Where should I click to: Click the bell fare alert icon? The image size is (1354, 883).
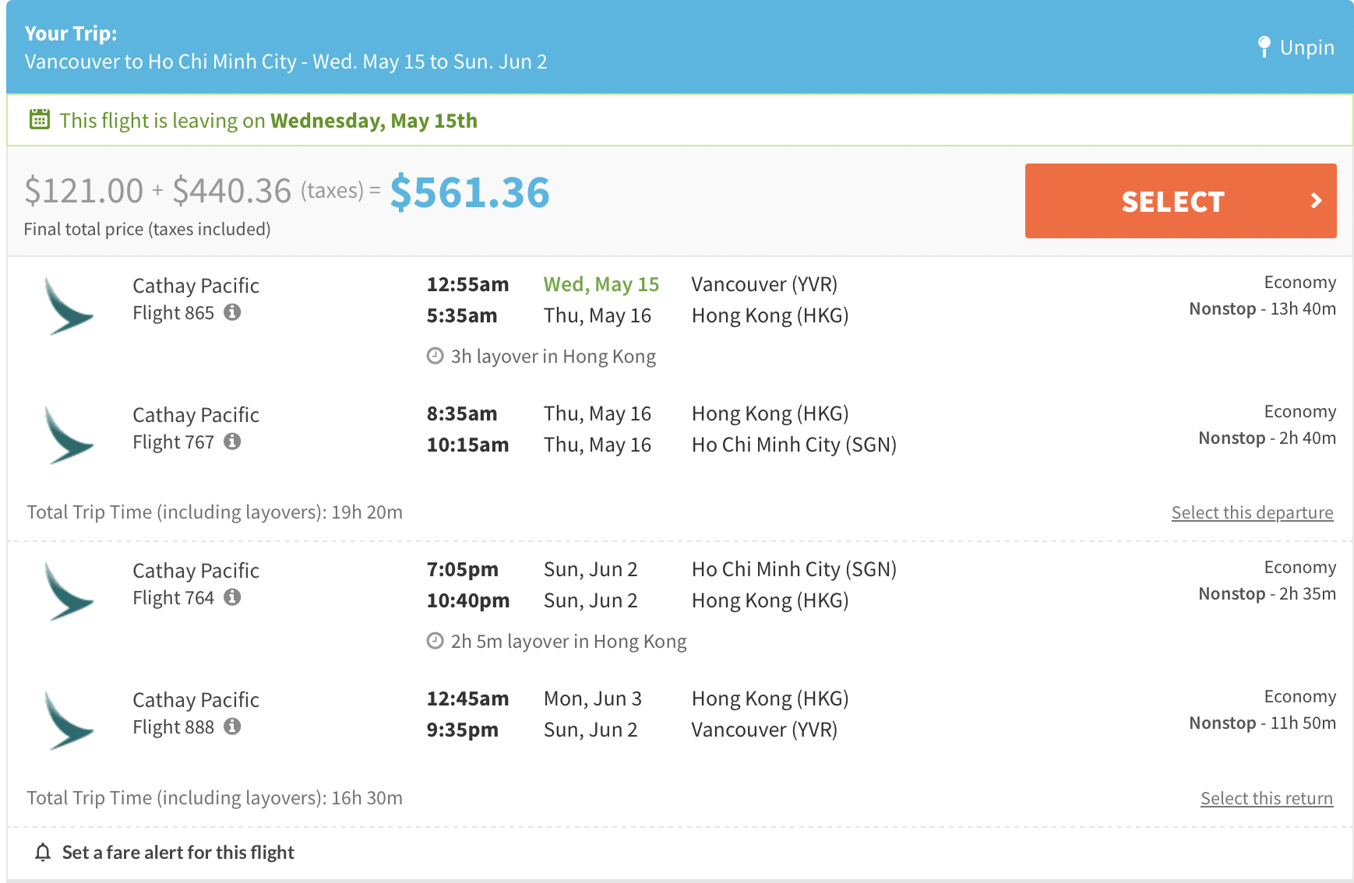click(x=43, y=853)
